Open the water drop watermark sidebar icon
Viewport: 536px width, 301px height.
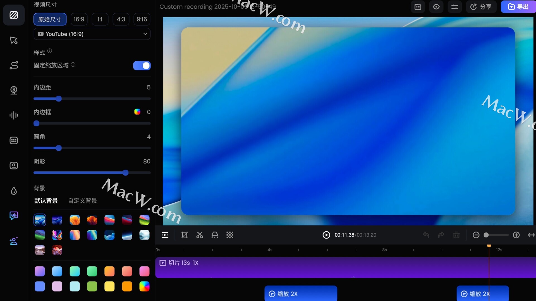pos(14,191)
